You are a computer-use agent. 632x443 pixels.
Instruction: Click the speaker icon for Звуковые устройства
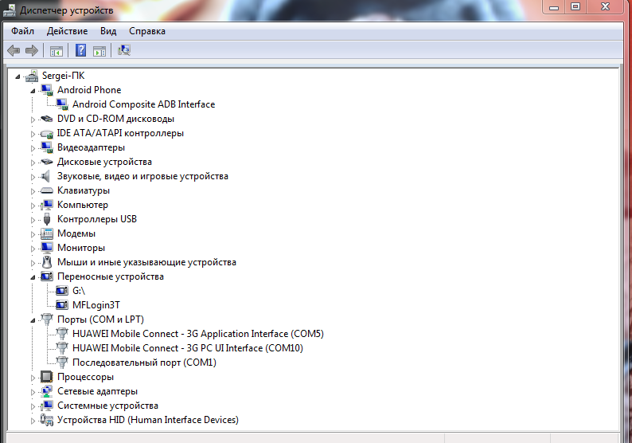pyautogui.click(x=46, y=176)
